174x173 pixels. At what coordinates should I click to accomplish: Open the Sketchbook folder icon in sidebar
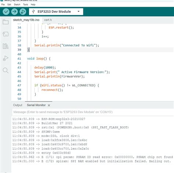click(x=6, y=22)
